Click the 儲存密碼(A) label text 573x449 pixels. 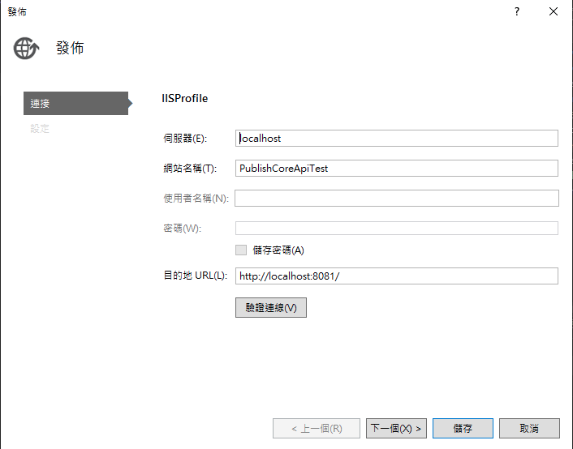click(278, 250)
